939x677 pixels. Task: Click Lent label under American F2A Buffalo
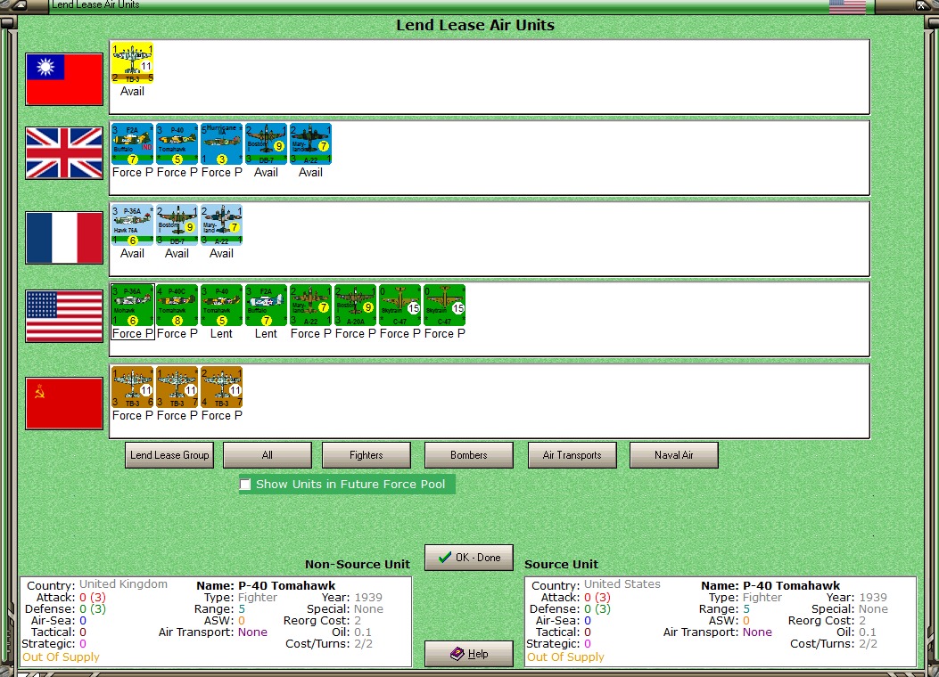(266, 334)
